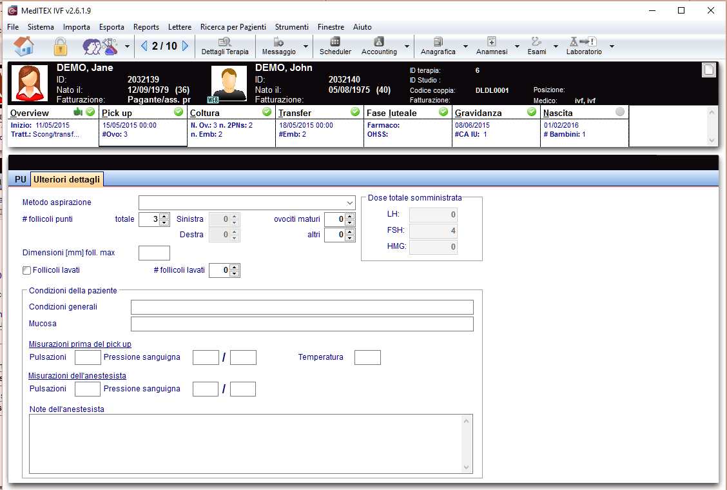The image size is (727, 490).
Task: Open Esami
Action: point(536,46)
